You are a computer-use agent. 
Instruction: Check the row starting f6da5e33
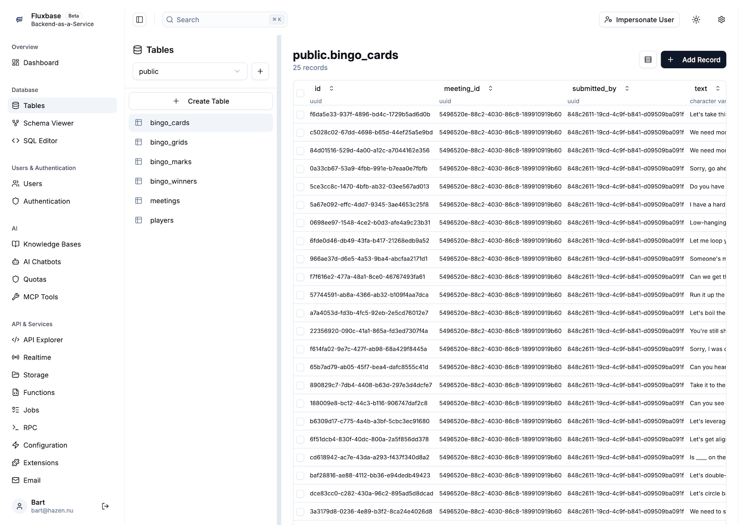point(301,115)
